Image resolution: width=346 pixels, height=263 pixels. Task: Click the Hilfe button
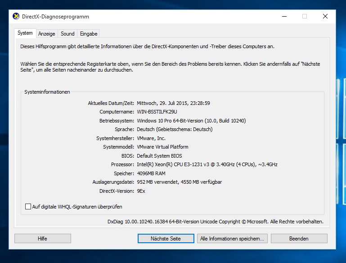[43, 239]
